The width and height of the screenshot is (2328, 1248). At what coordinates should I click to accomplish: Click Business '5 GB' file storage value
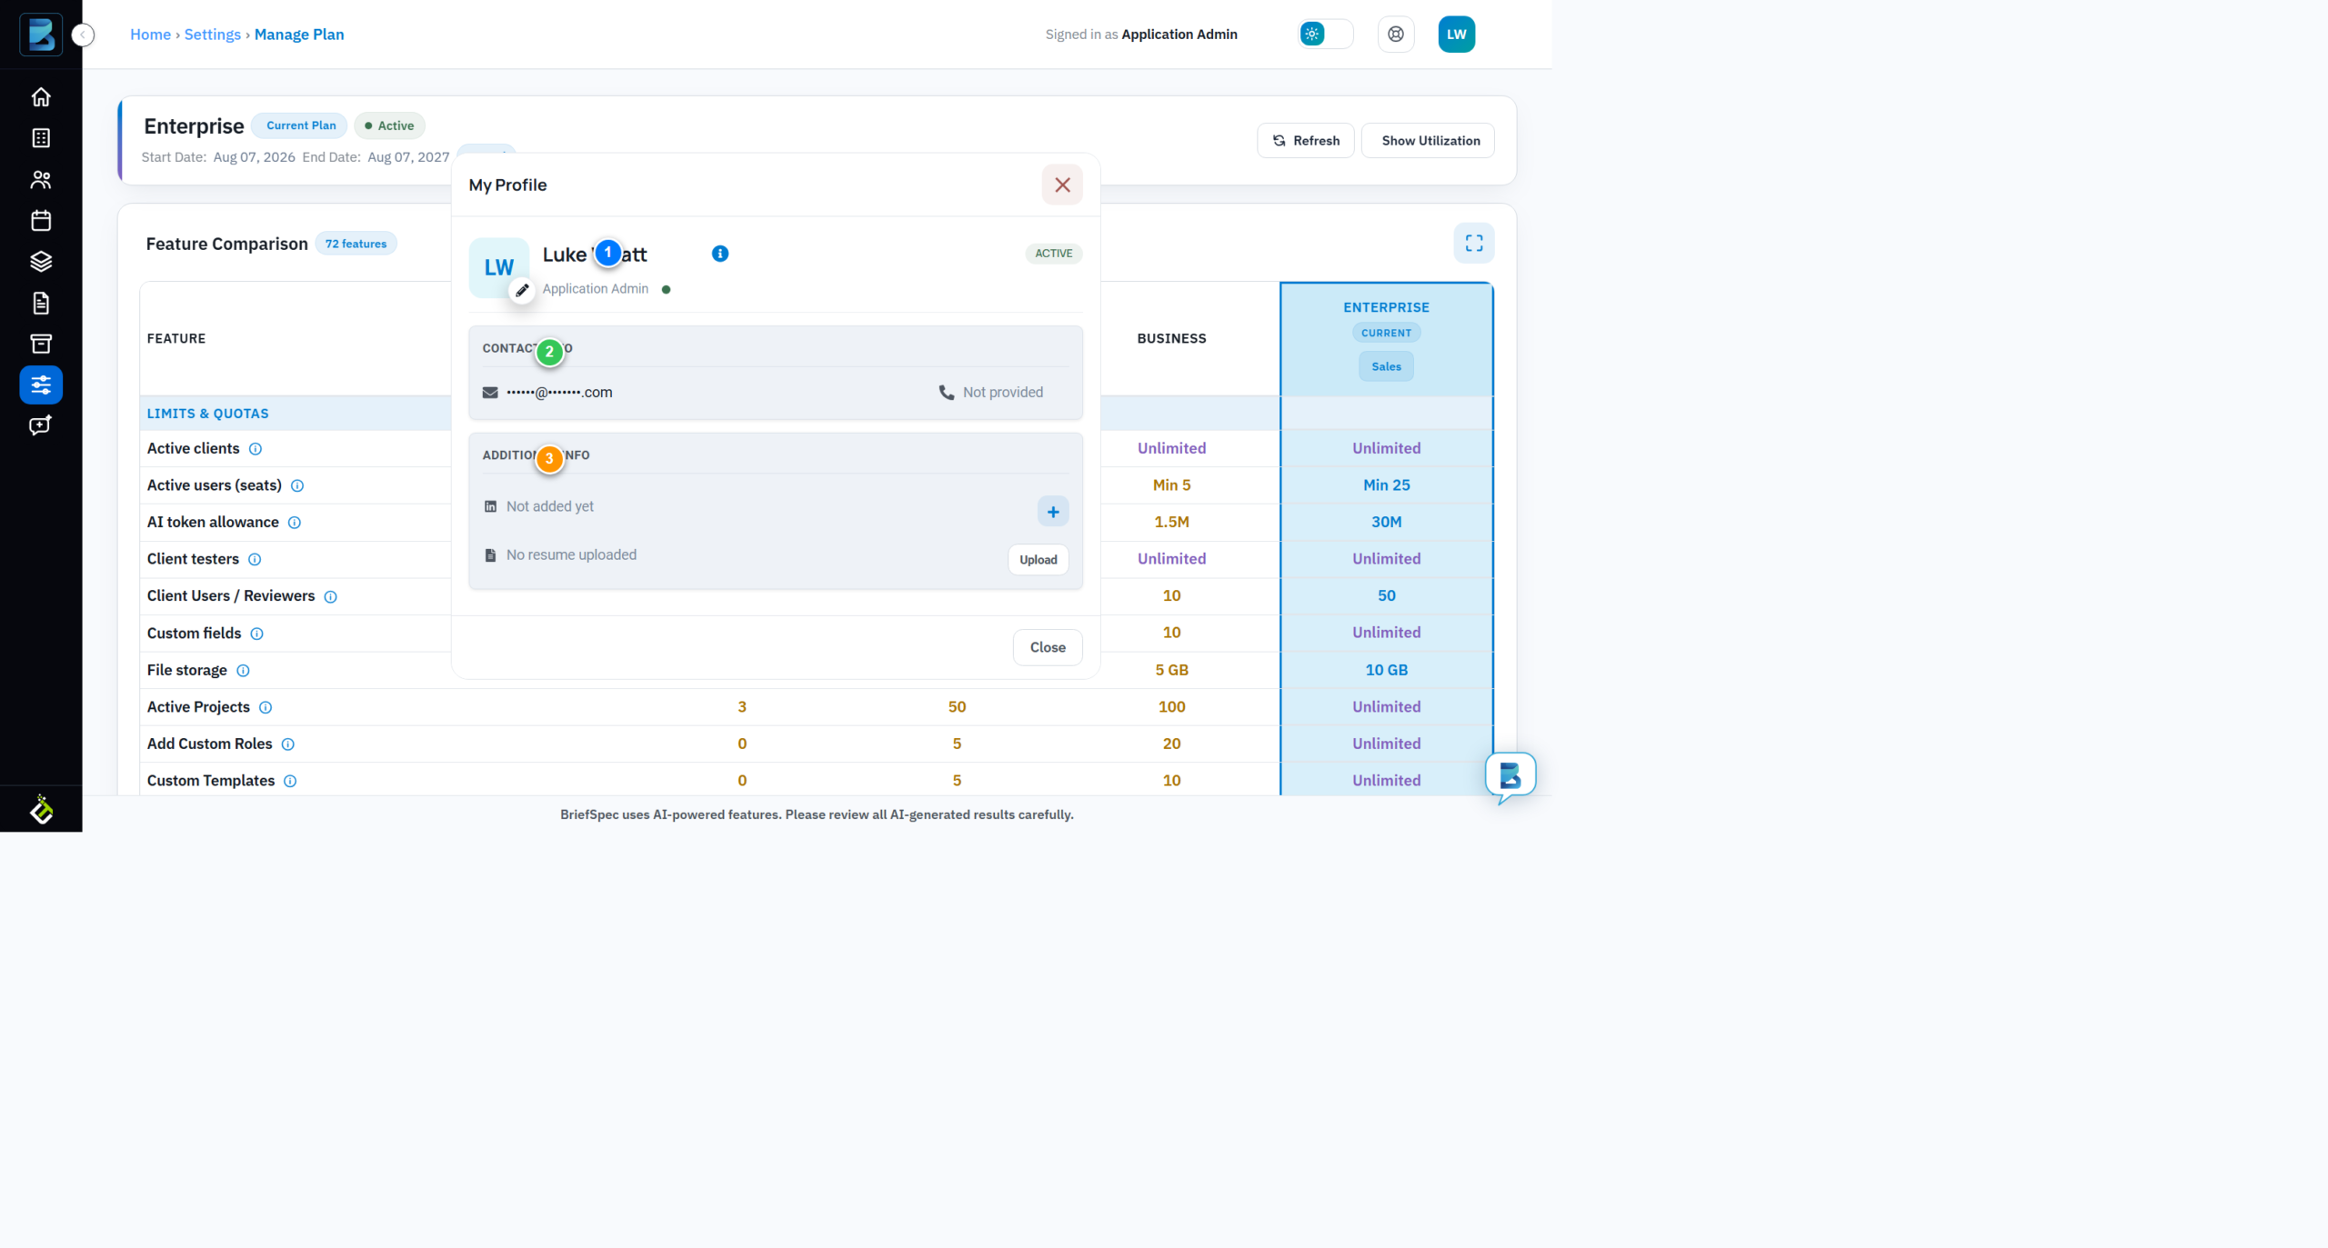click(x=1171, y=670)
